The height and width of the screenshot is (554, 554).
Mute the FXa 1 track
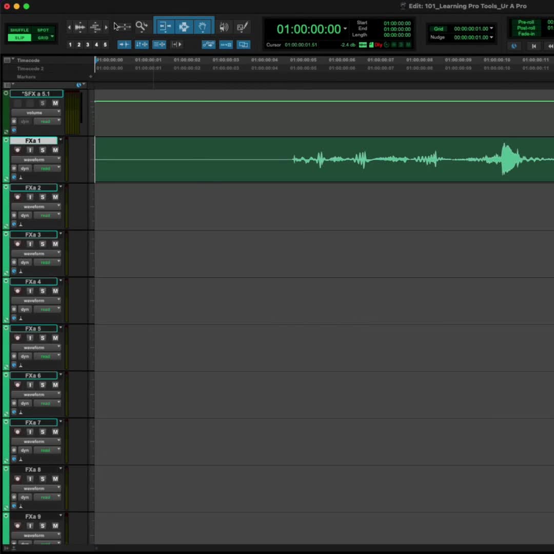coord(55,150)
